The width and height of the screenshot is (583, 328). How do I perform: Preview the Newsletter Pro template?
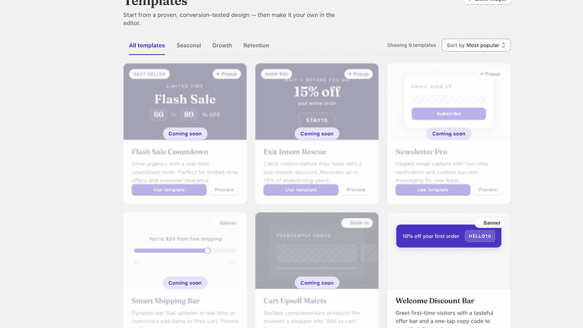tap(488, 189)
